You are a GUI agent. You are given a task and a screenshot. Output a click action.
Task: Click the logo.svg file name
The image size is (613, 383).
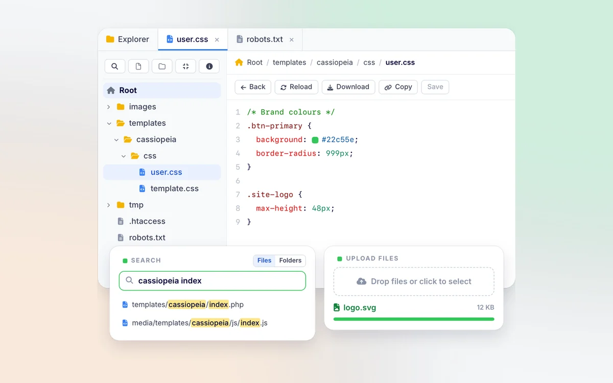pyautogui.click(x=360, y=307)
